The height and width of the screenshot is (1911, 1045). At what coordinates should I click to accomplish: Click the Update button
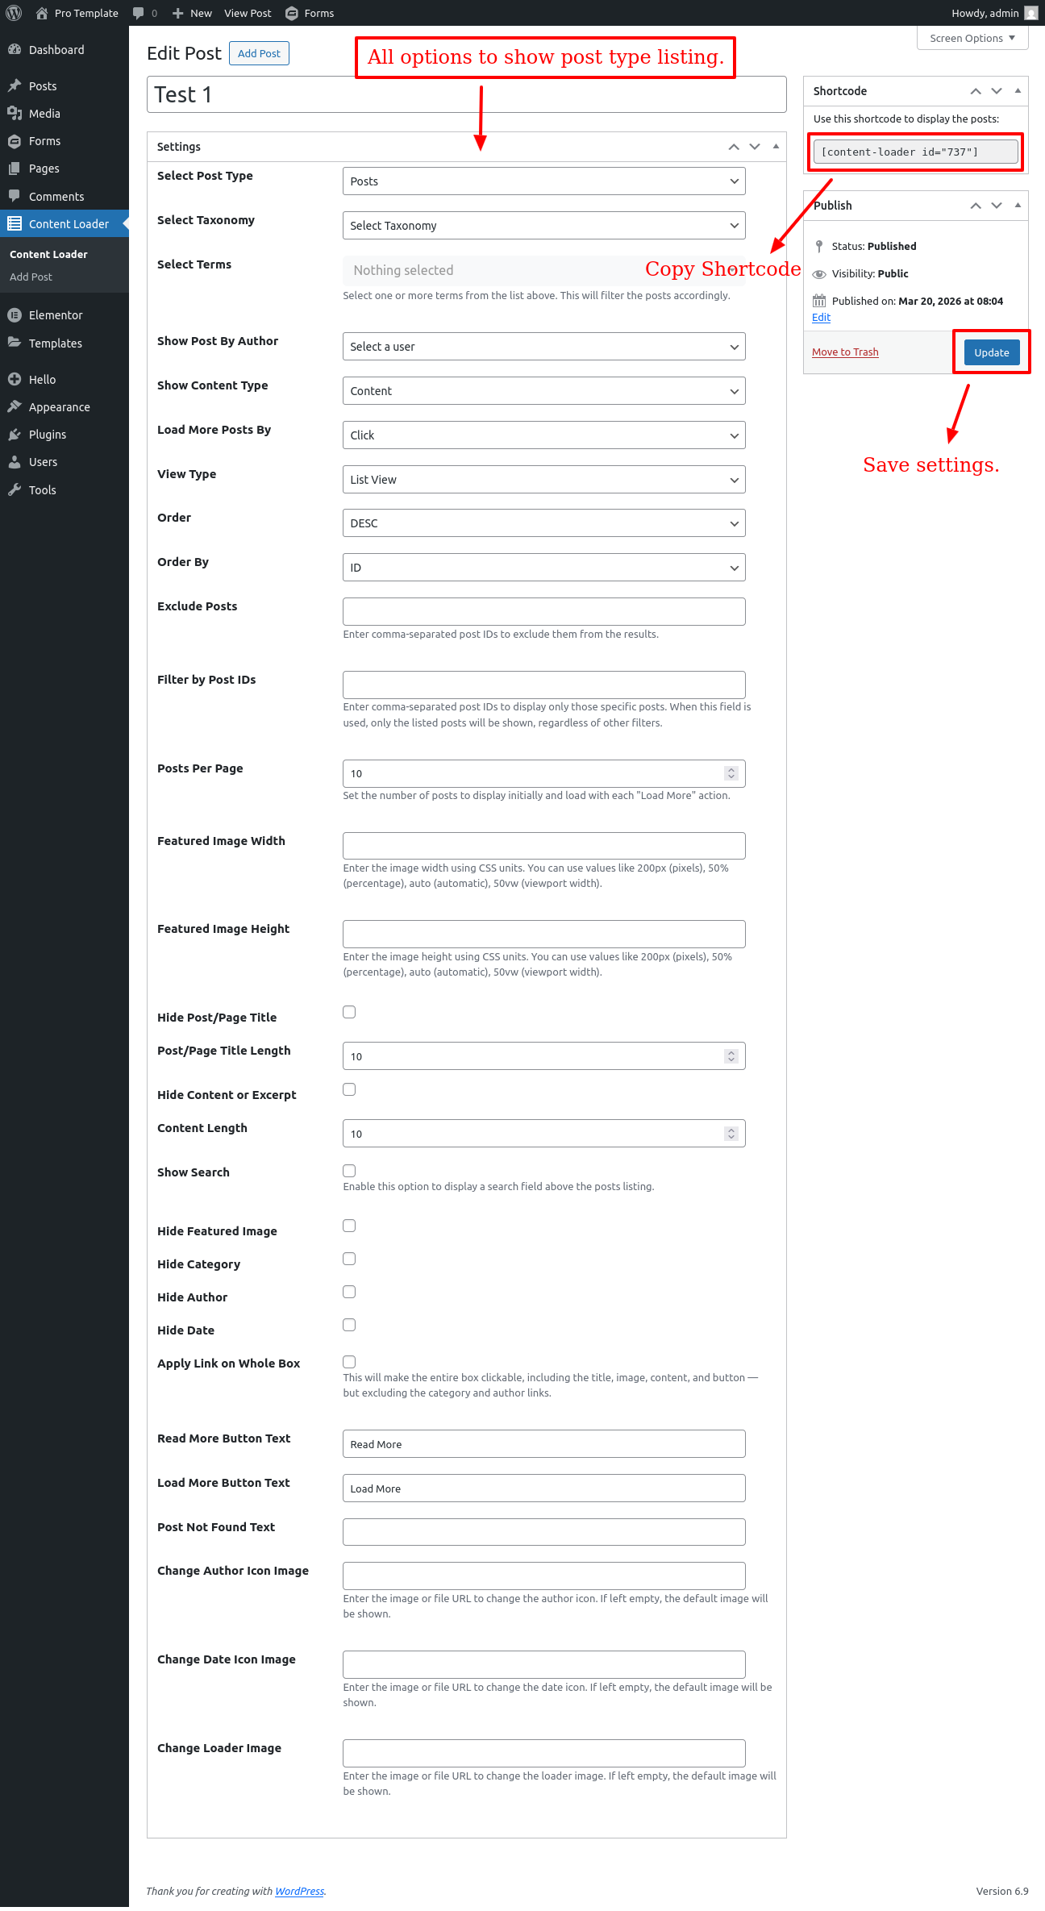coord(992,352)
